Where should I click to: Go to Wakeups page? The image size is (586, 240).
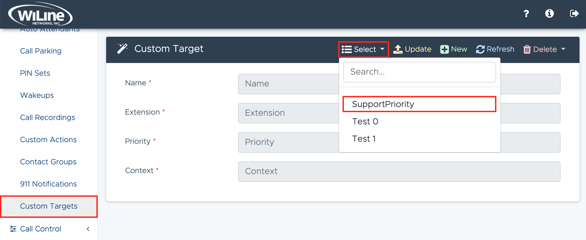[37, 95]
